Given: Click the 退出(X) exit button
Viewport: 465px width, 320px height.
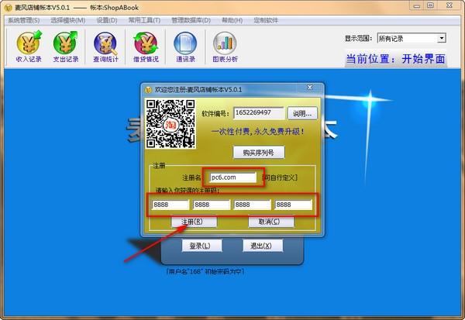Looking at the screenshot, I should point(256,246).
